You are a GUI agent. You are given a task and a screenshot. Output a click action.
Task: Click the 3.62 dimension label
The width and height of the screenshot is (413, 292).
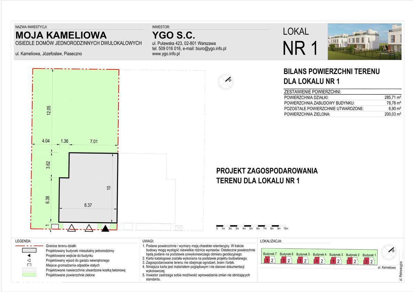click(49, 165)
